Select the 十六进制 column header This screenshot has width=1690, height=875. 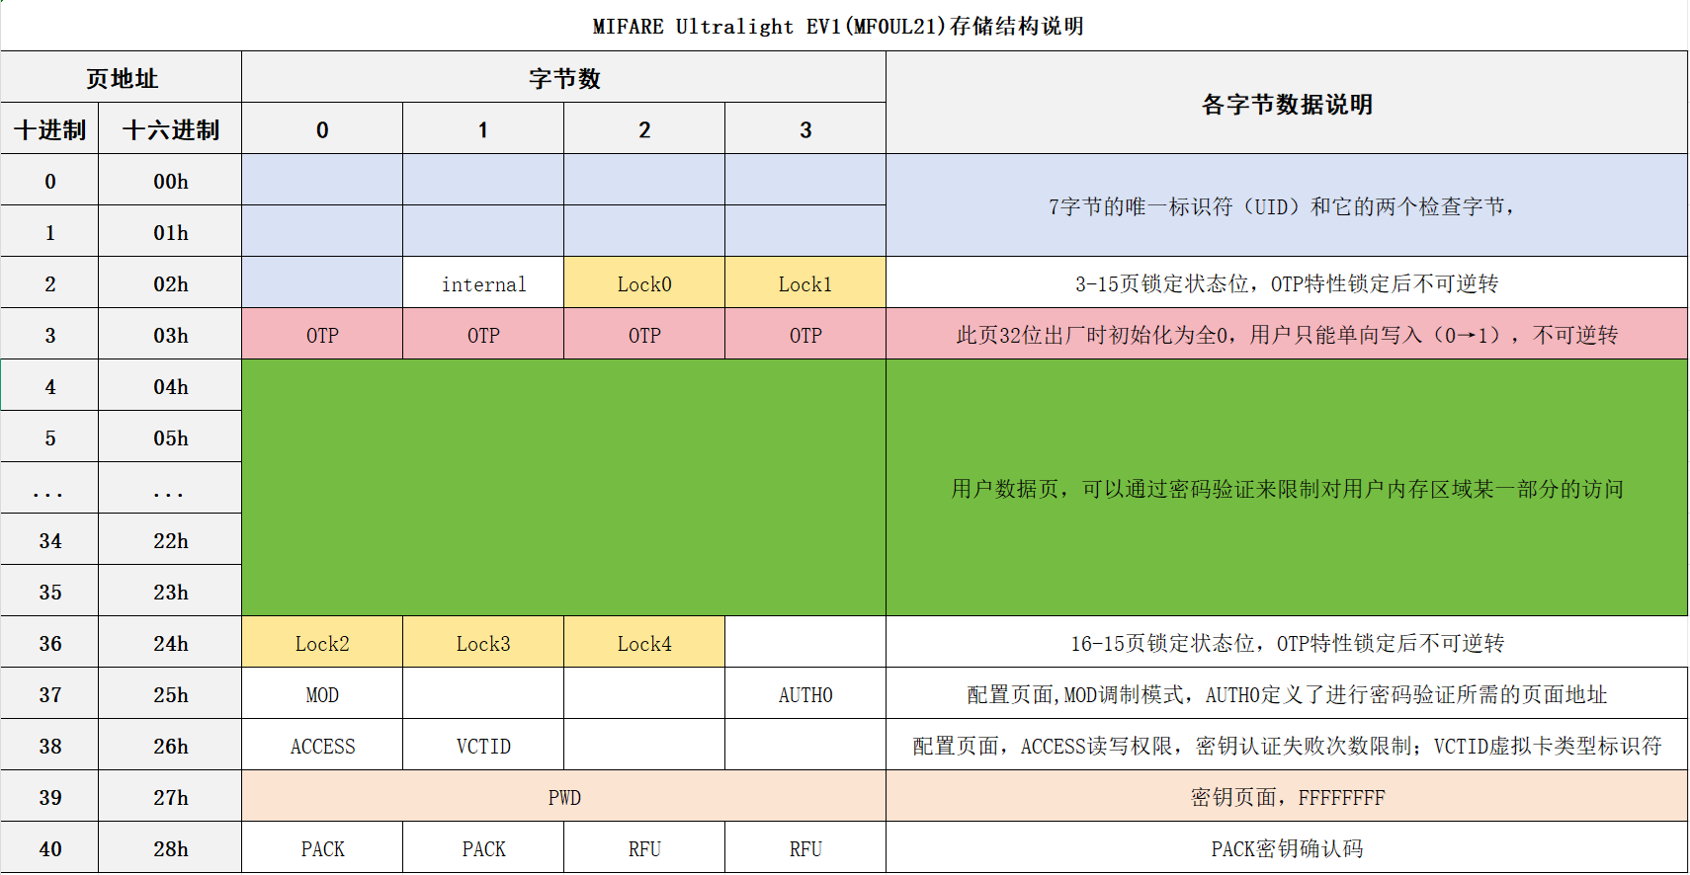click(x=170, y=129)
